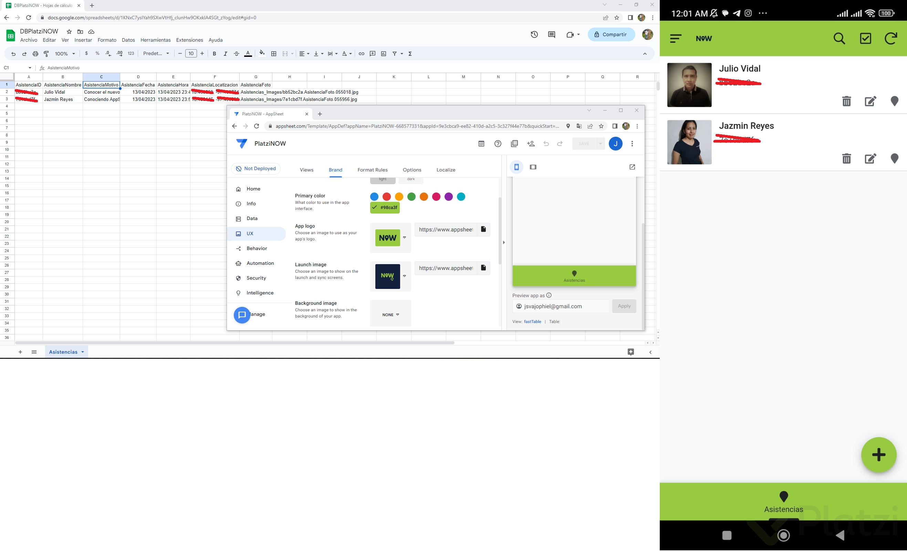This screenshot has height=551, width=907.
Task: Open the Extensiones menu
Action: click(x=189, y=40)
